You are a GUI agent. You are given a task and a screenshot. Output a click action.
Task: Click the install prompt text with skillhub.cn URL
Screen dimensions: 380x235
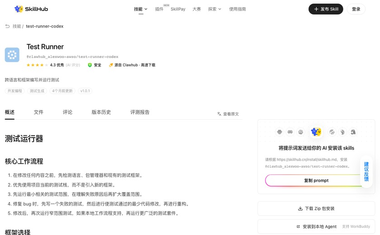[307, 163]
